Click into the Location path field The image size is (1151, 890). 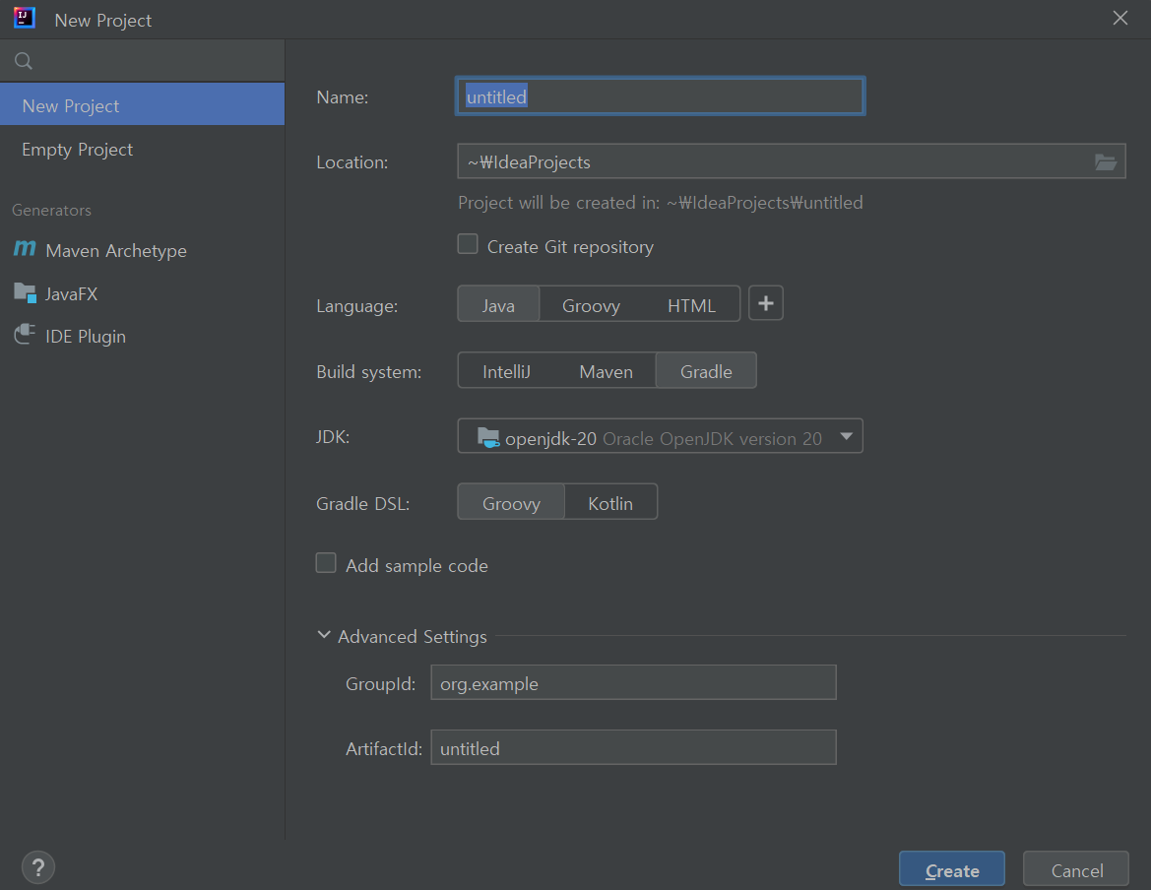tap(792, 161)
